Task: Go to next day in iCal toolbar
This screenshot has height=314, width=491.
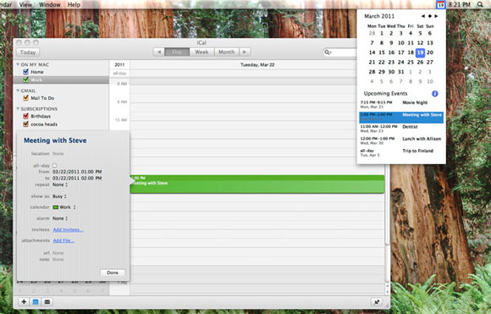Action: (245, 52)
